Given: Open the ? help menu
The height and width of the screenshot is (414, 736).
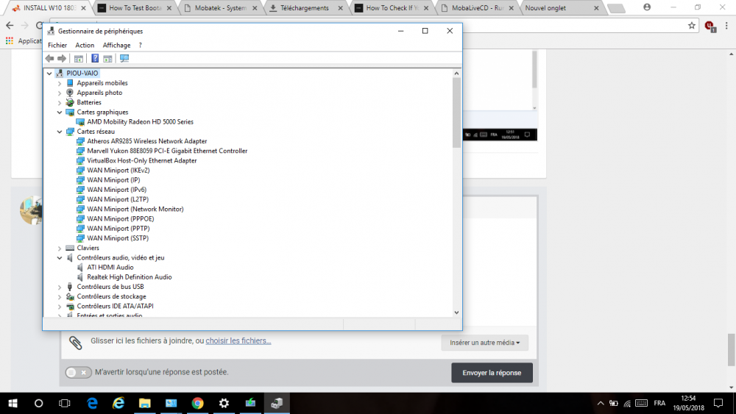Looking at the screenshot, I should click(x=140, y=46).
